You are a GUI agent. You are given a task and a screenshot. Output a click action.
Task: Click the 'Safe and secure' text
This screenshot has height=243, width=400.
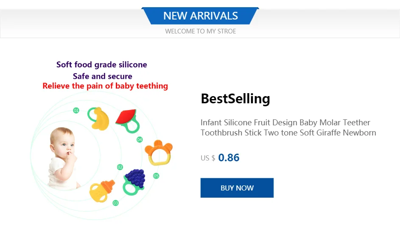pyautogui.click(x=102, y=76)
